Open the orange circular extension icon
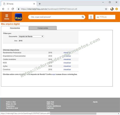Screen dimensions: 120x115 tap(117, 9)
